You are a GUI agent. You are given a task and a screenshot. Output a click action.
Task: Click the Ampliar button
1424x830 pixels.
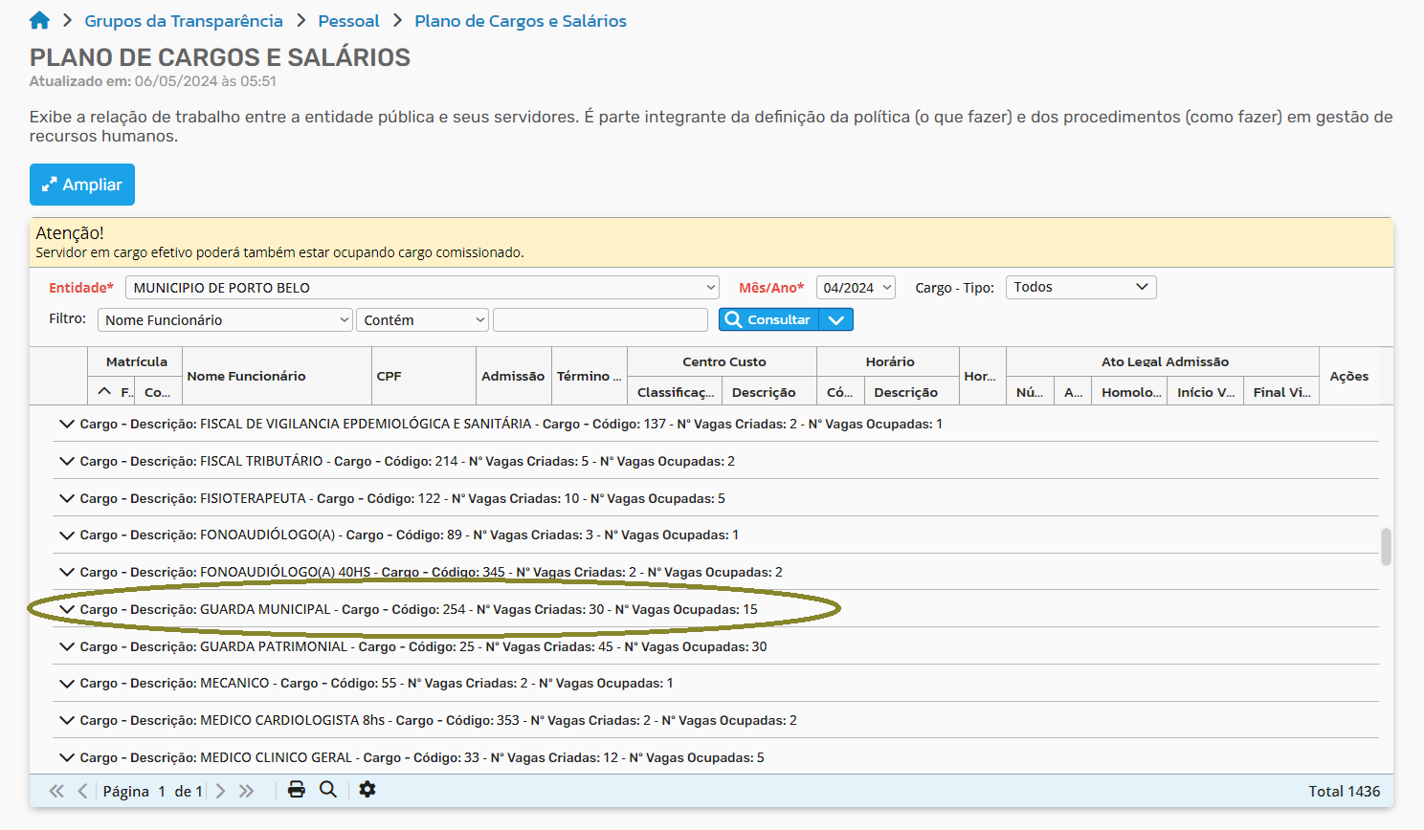tap(82, 185)
